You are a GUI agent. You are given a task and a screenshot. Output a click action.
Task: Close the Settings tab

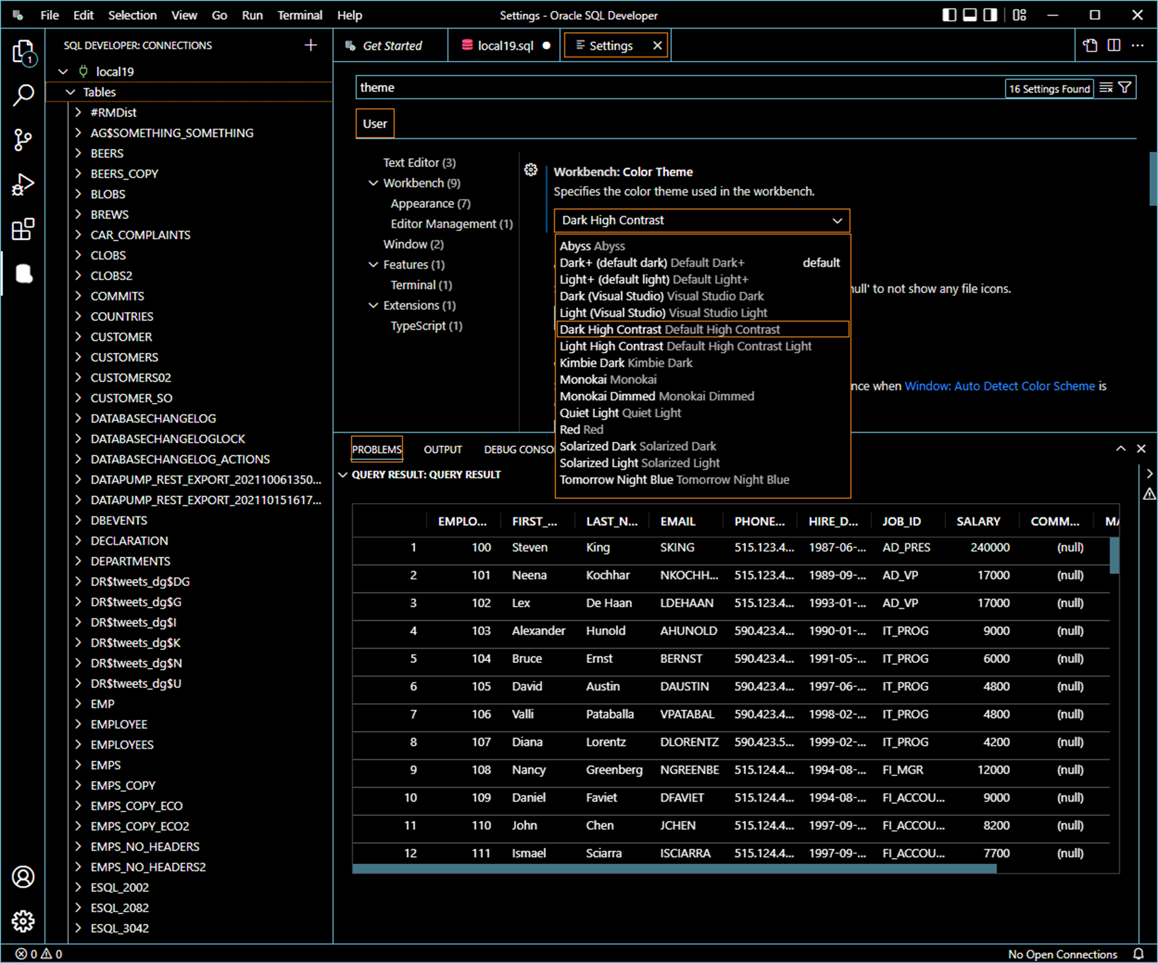pyautogui.click(x=657, y=45)
